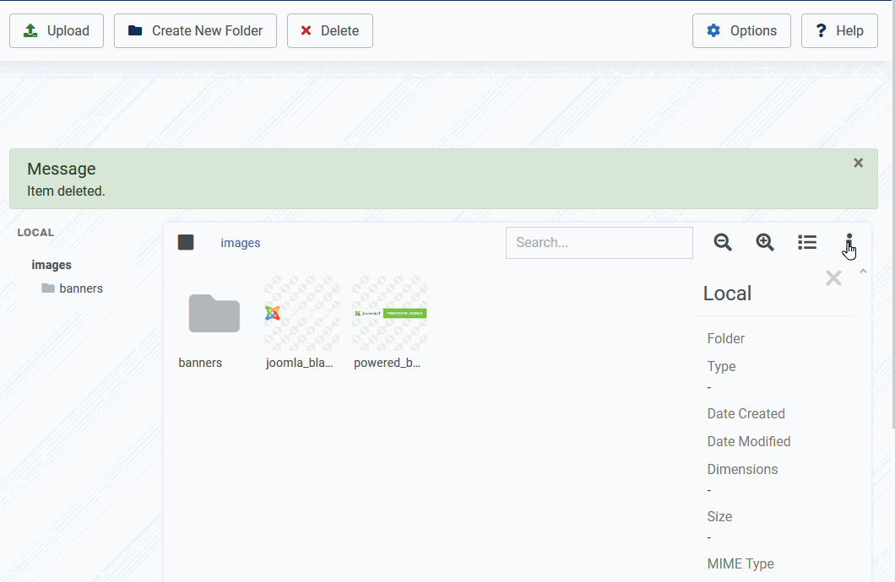Click the banners folder in sidebar tree
Viewport: 895px width, 582px height.
click(x=80, y=288)
